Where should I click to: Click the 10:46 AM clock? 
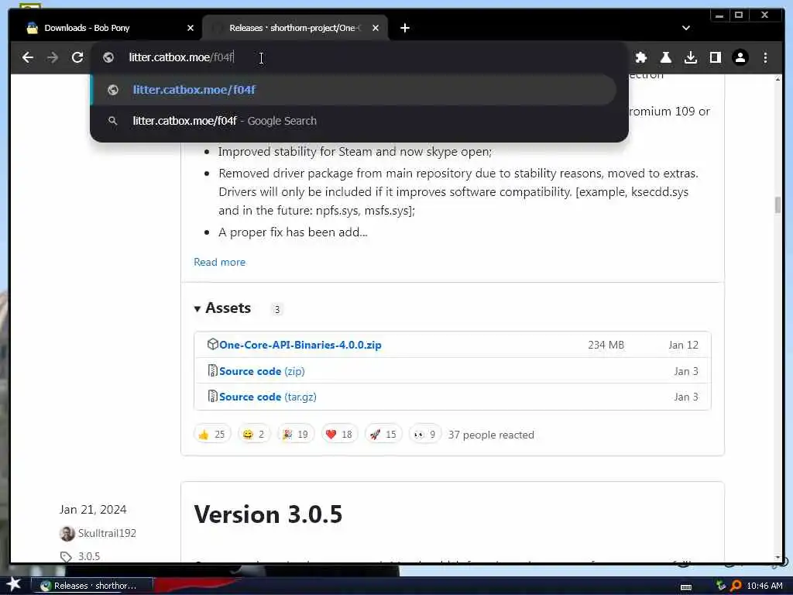(764, 586)
